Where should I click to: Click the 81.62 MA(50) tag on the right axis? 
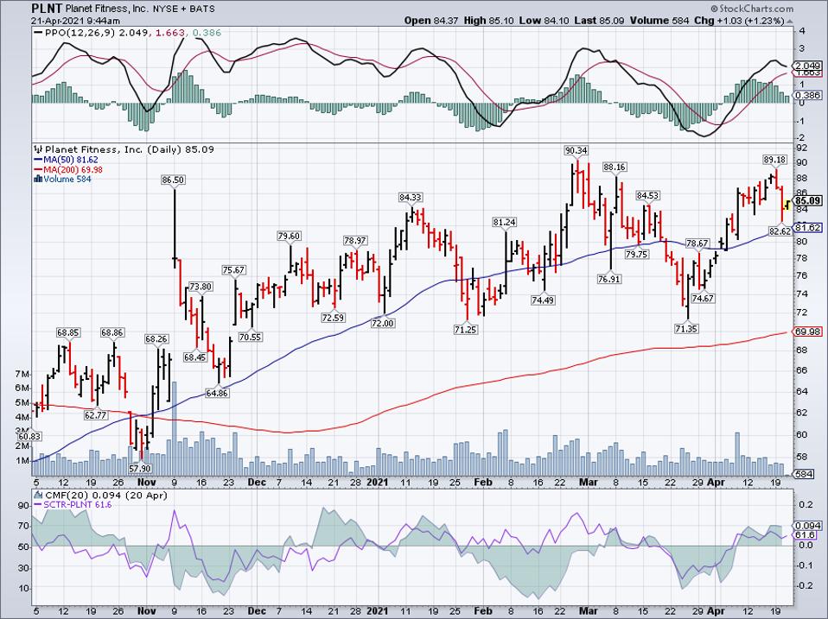(808, 227)
